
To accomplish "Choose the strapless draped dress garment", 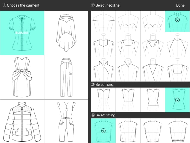I will coord(22,77).
